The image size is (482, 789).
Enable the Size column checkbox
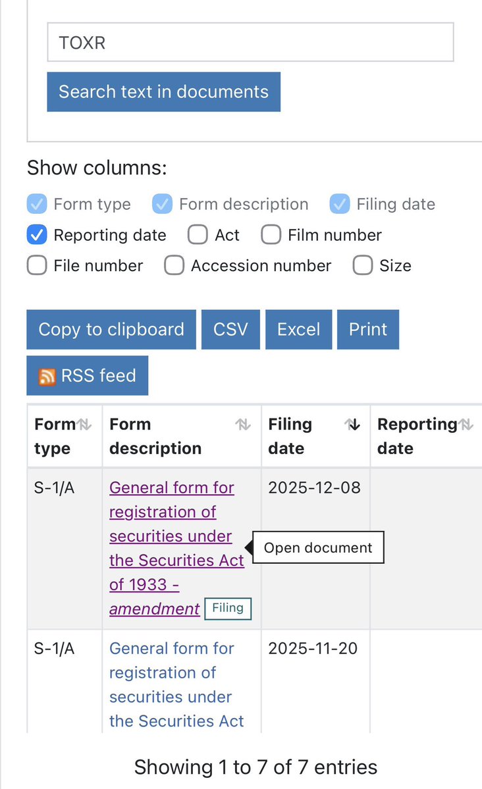pos(363,266)
